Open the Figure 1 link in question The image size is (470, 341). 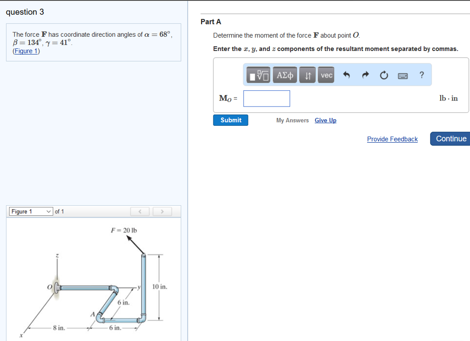[26, 50]
